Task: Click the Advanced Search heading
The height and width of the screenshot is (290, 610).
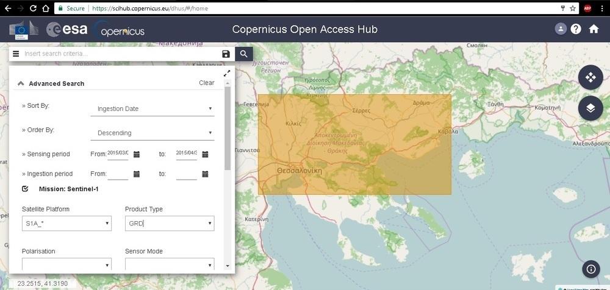Action: tap(56, 83)
